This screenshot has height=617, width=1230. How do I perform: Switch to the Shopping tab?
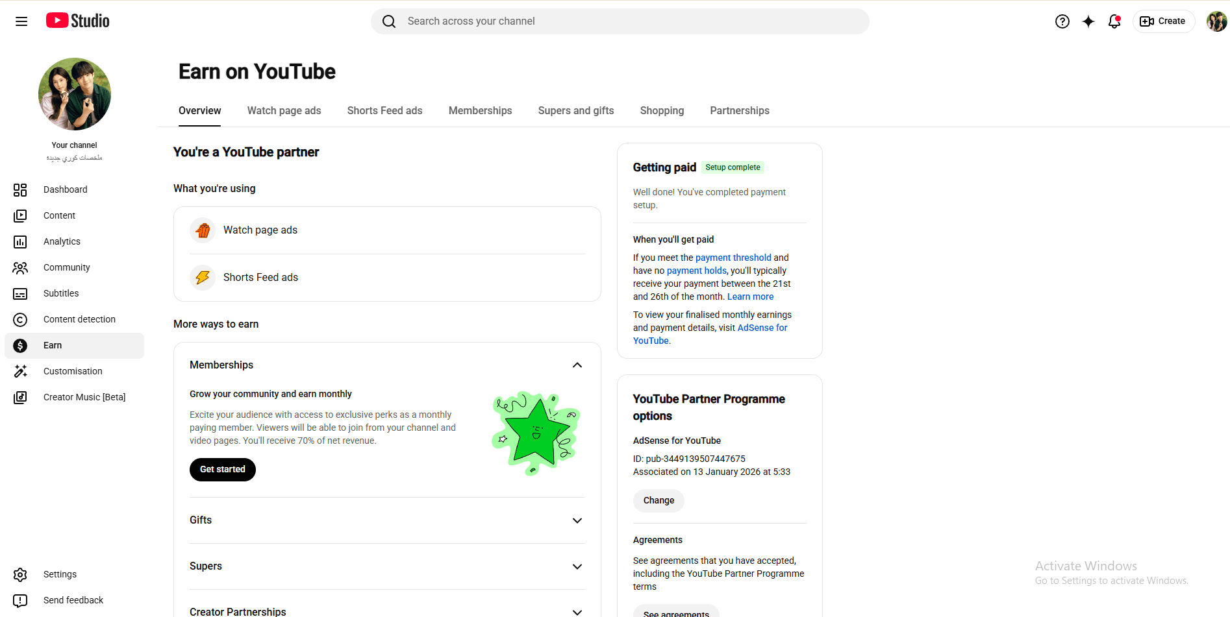tap(662, 111)
